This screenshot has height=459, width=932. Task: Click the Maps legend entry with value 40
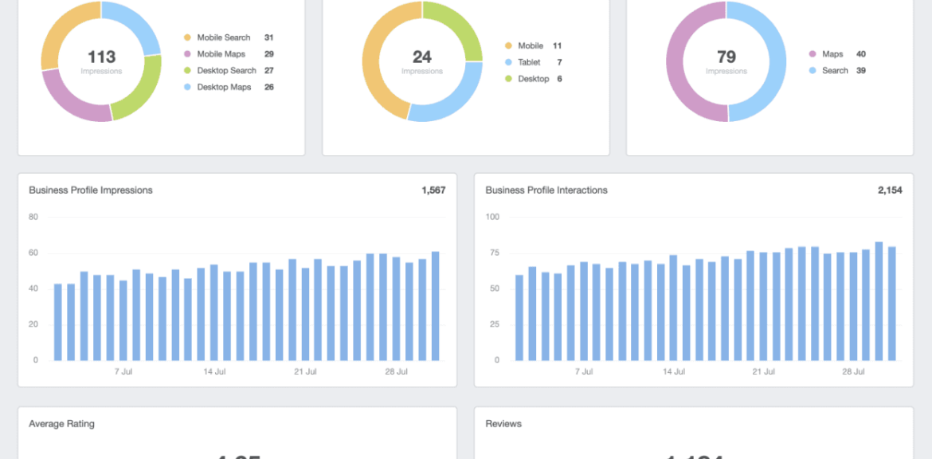pos(832,54)
